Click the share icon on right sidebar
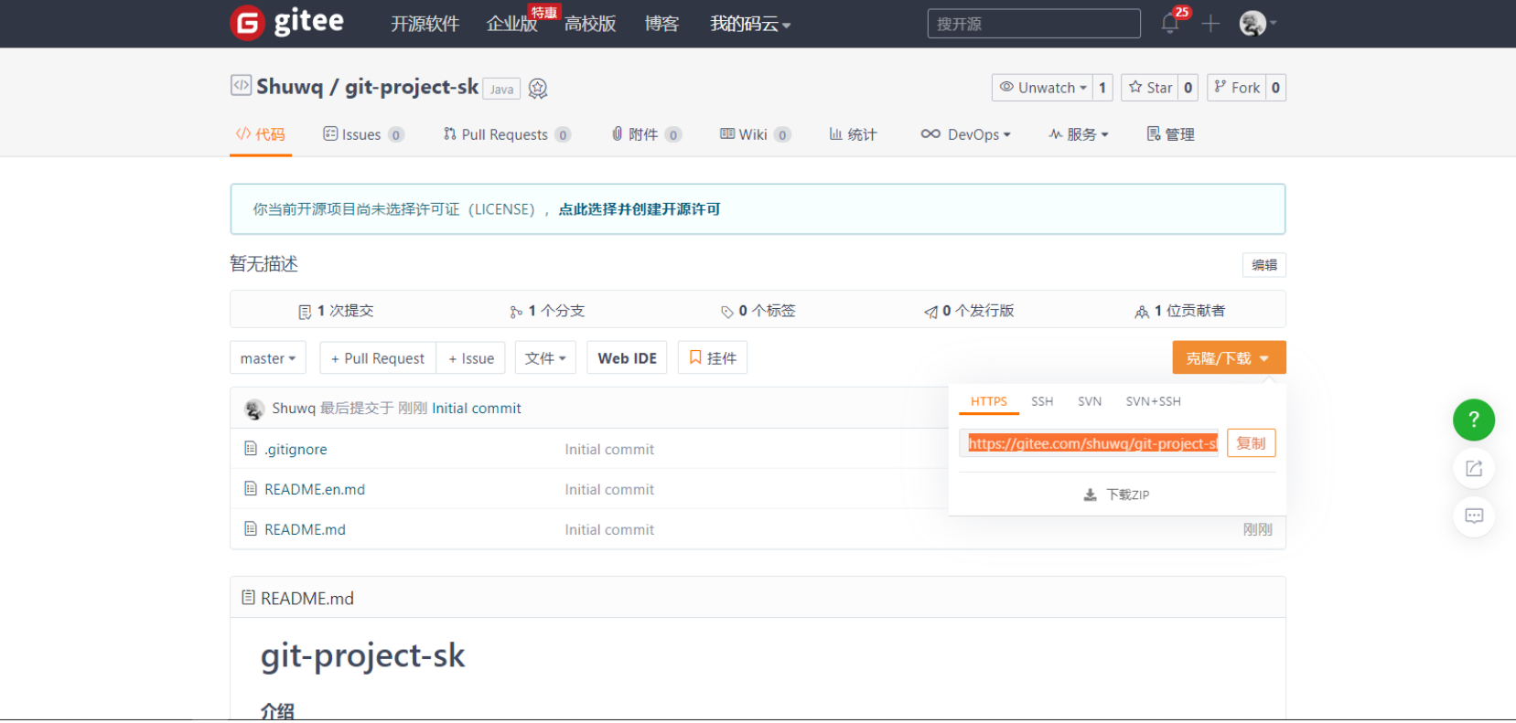The width and height of the screenshot is (1516, 723). [1473, 469]
